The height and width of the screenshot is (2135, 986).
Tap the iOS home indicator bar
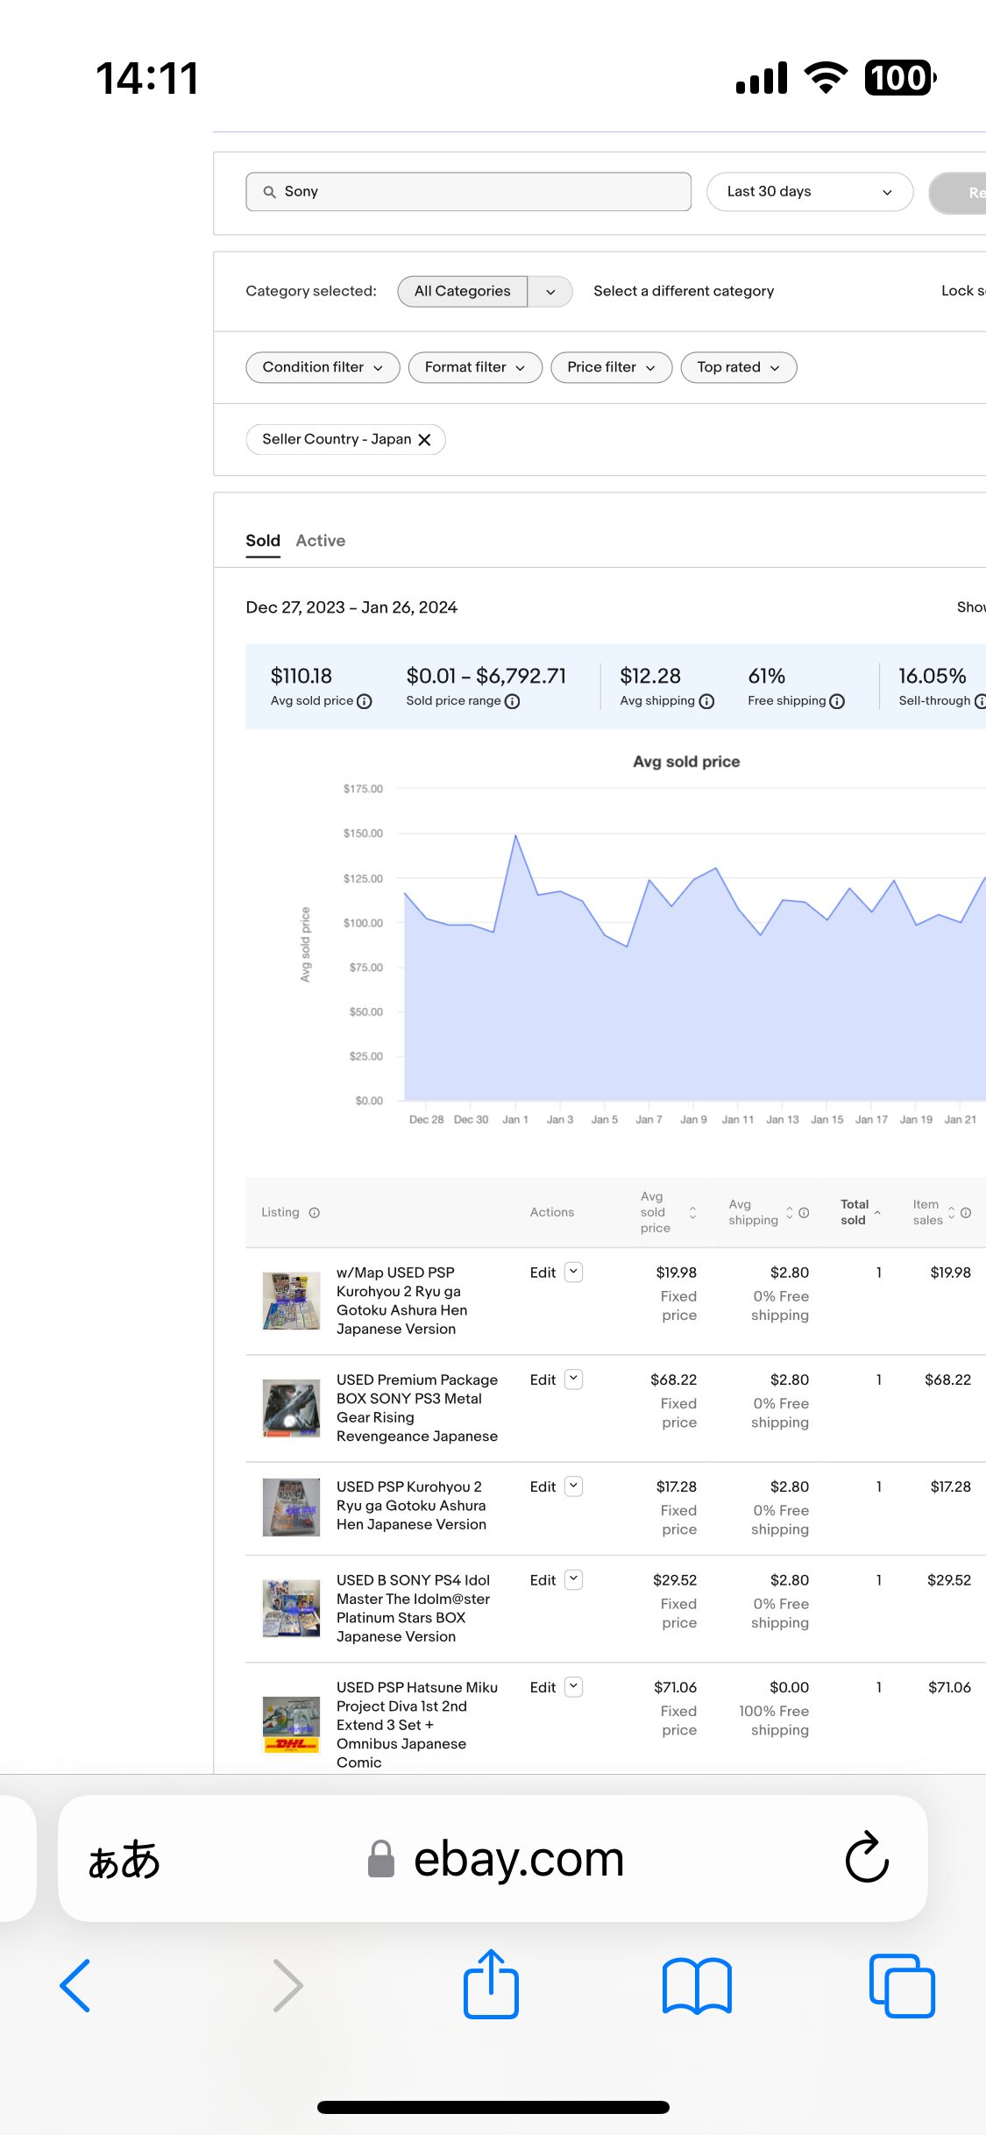point(493,2107)
